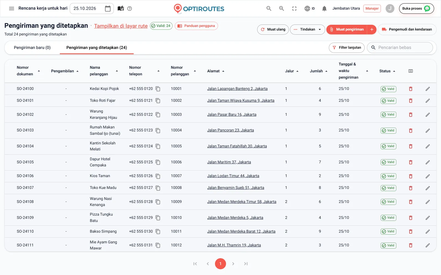Open Pengemudi dan kendaraan
This screenshot has width=441, height=275.
(x=407, y=29)
